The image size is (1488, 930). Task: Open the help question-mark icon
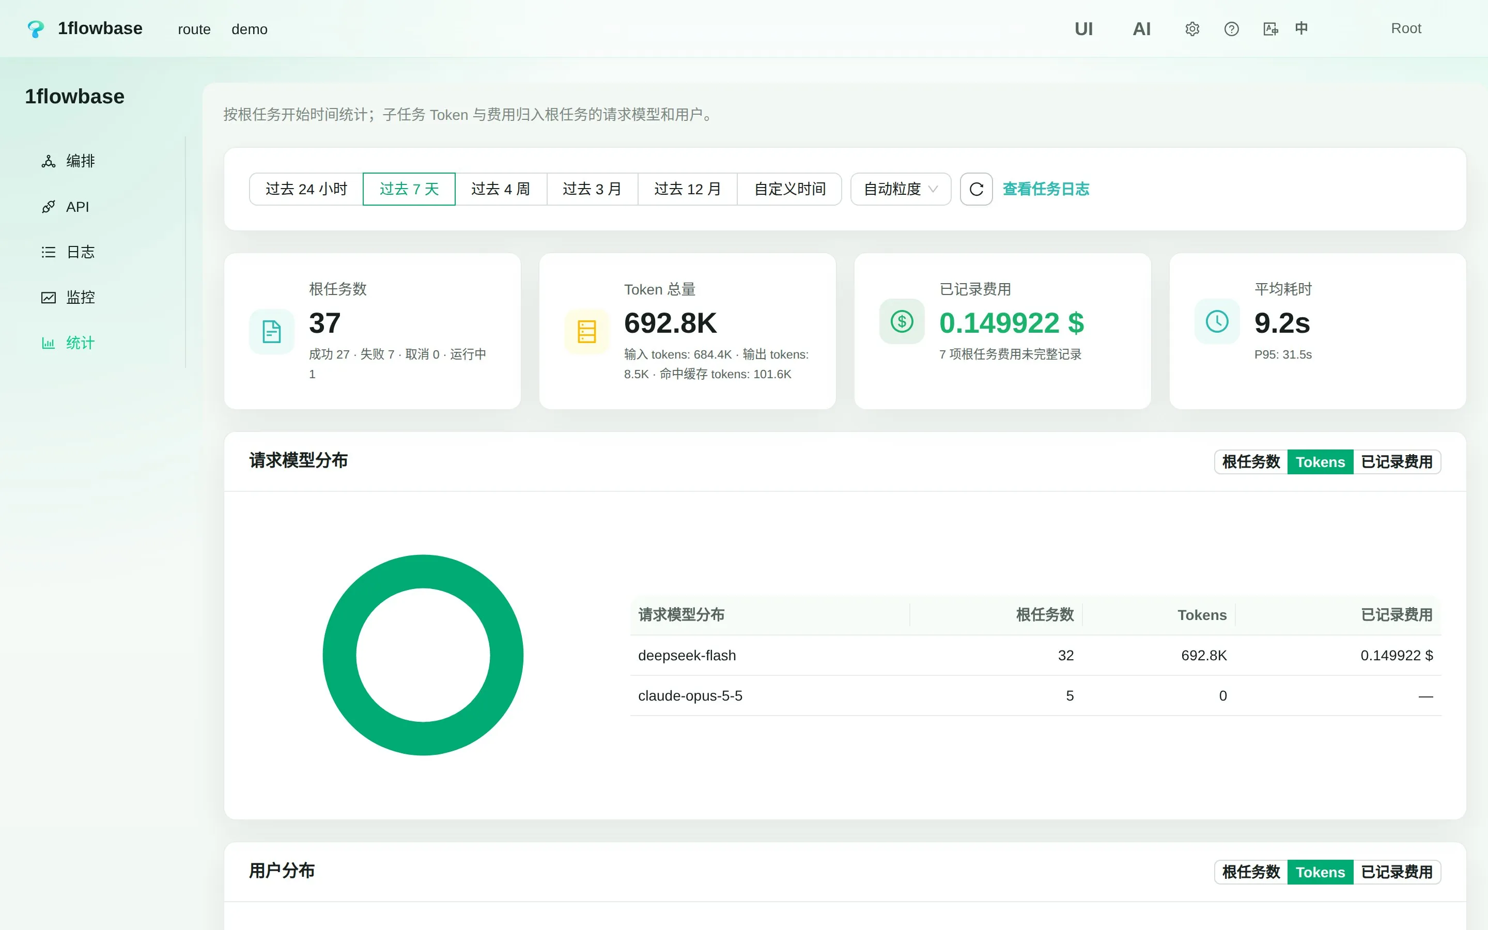pos(1232,29)
